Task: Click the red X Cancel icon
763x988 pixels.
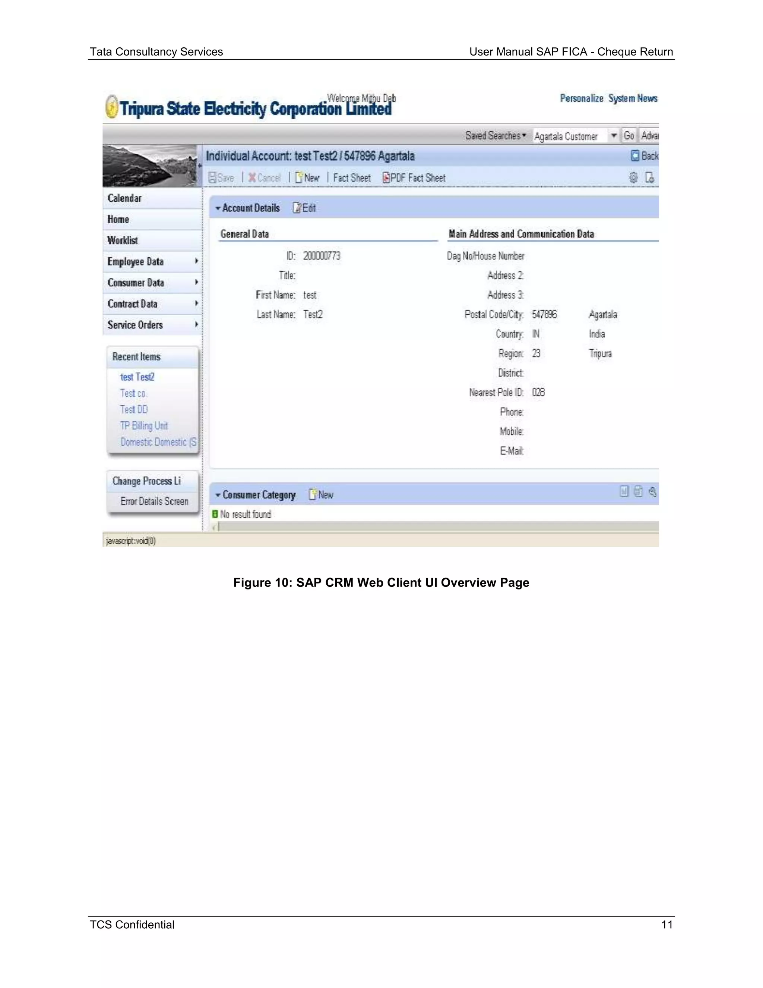Action: pos(252,178)
